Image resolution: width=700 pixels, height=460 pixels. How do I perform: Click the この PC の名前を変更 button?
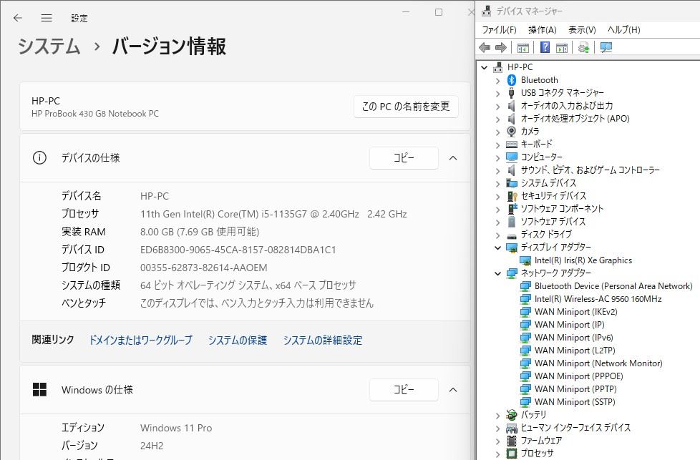[406, 107]
